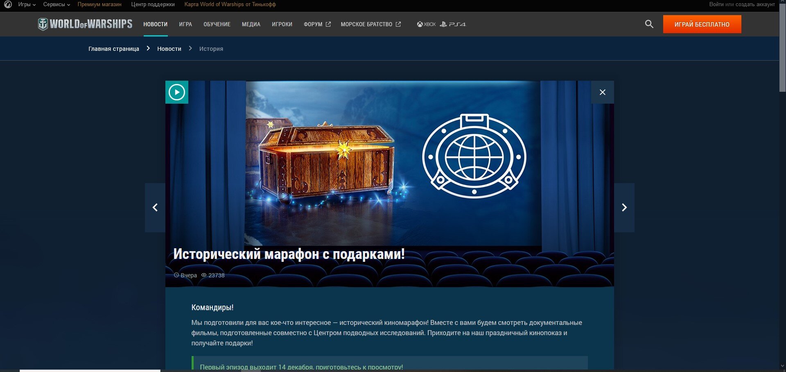This screenshot has height=372, width=786.
Task: Open Карта World of Warships от Тинькофф
Action: [x=230, y=5]
